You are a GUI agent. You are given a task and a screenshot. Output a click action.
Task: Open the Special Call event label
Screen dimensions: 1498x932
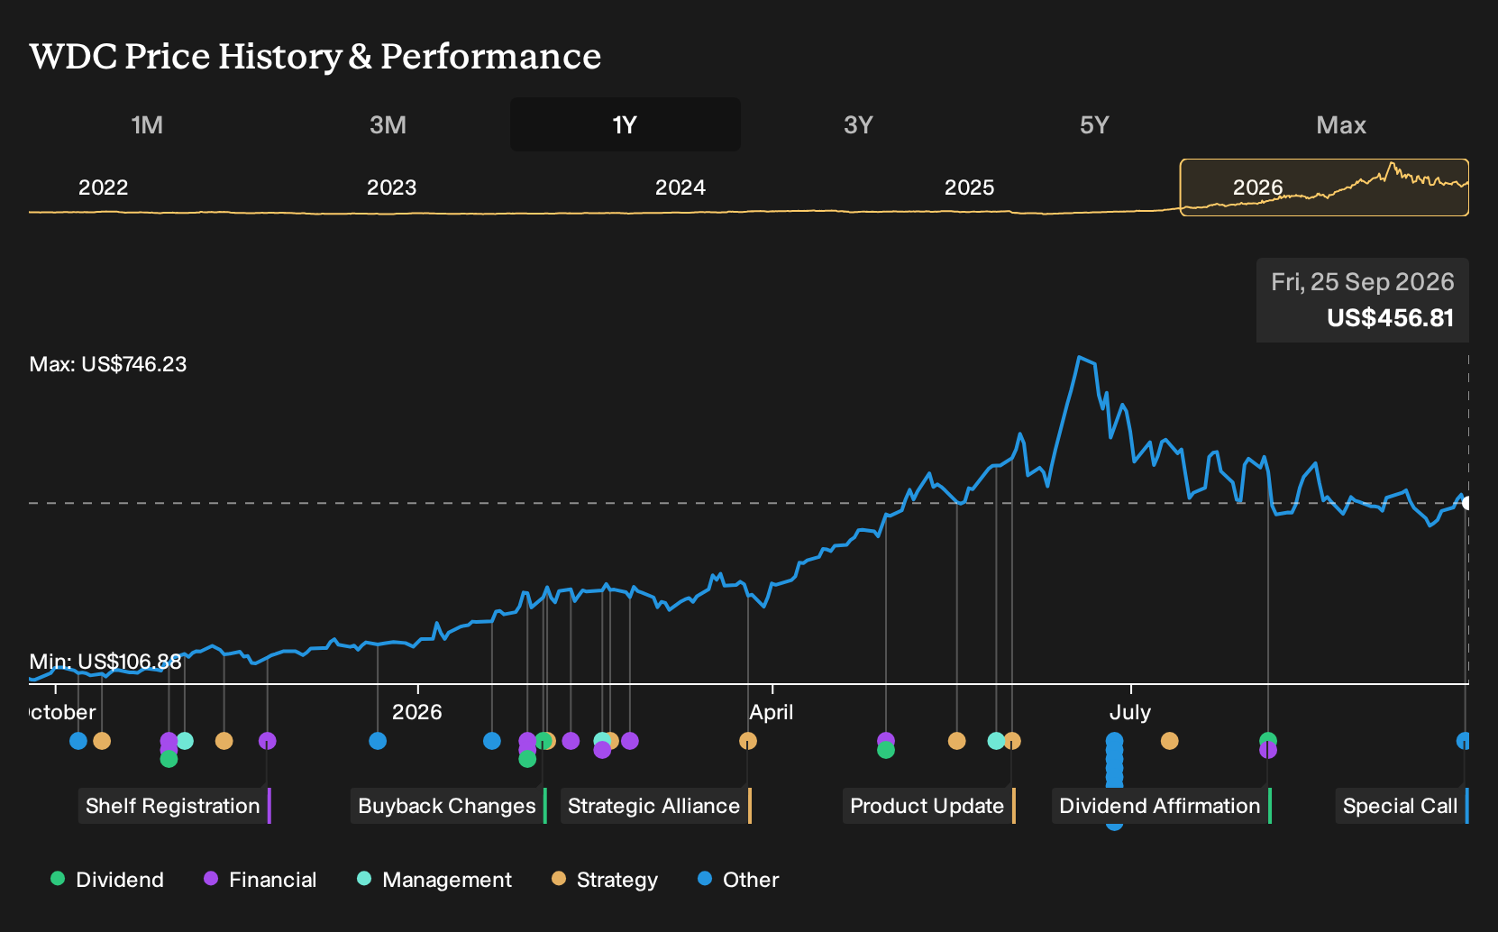1402,806
